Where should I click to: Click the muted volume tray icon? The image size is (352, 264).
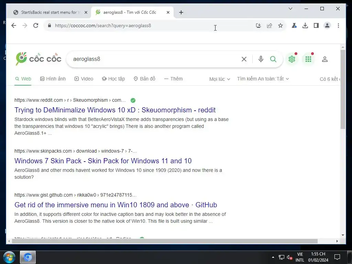pyautogui.click(x=289, y=257)
